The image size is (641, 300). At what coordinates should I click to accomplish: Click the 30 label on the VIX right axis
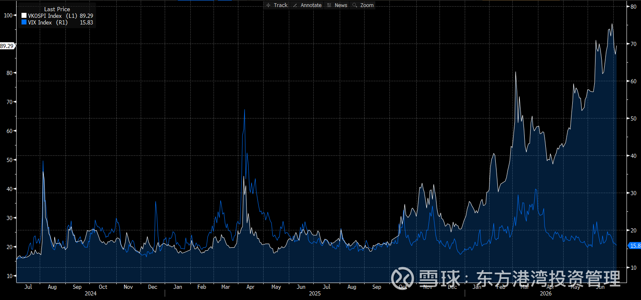[x=633, y=193]
